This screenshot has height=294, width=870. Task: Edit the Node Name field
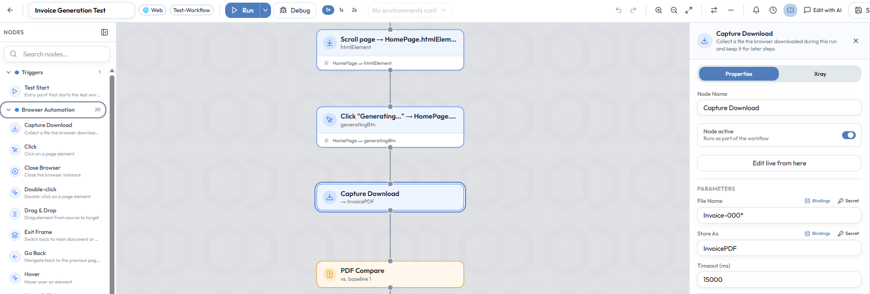point(779,107)
